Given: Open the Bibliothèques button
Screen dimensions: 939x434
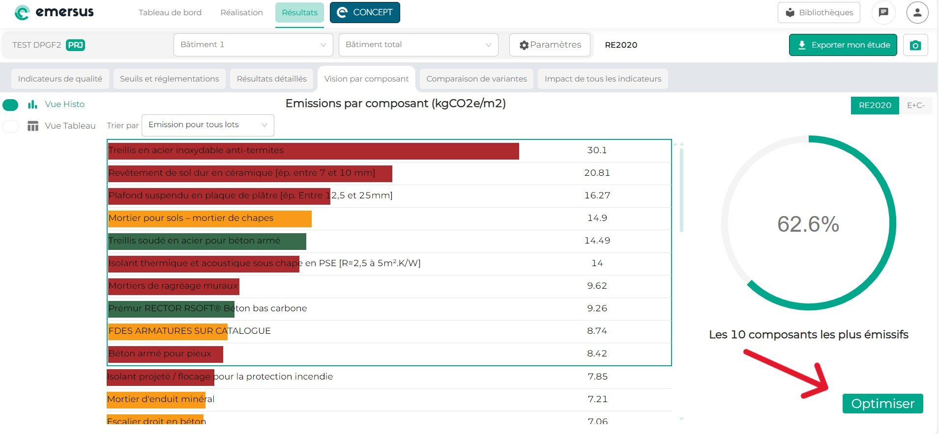Looking at the screenshot, I should pyautogui.click(x=819, y=13).
